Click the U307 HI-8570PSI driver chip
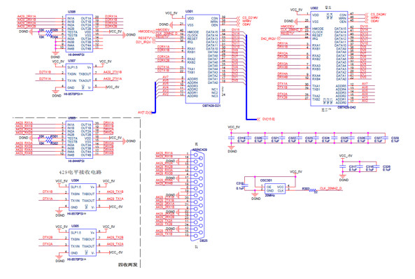Image resolution: width=415 pixels, height=279 pixels. [x=79, y=77]
